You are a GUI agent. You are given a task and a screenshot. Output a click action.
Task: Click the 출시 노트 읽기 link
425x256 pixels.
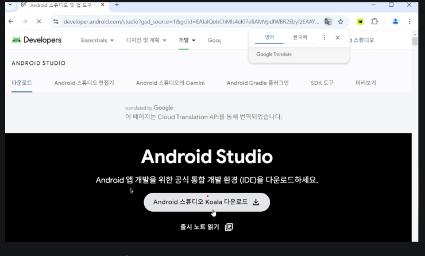click(200, 227)
